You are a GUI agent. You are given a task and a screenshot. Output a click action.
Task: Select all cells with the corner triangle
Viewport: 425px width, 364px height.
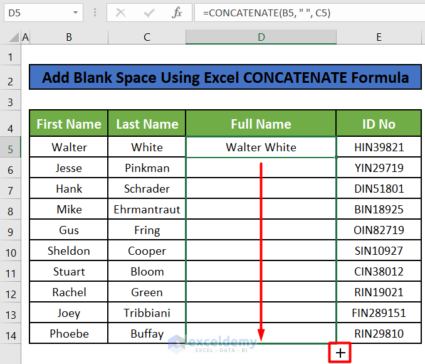click(13, 37)
